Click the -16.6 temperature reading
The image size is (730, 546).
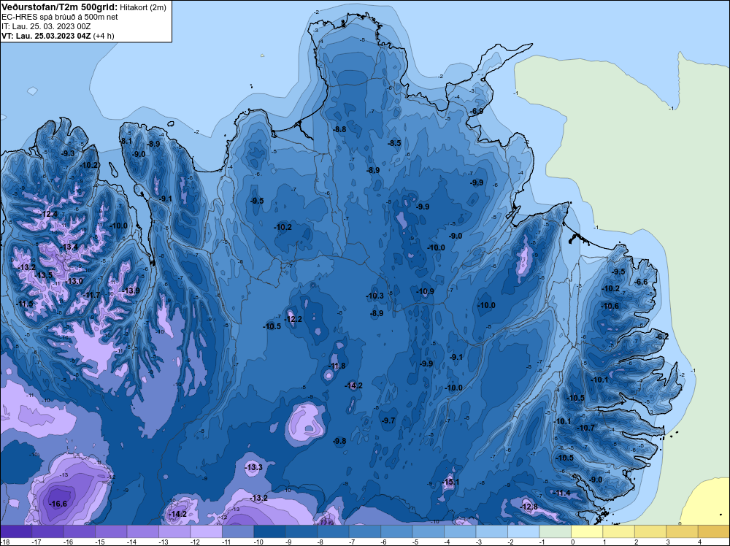coord(58,504)
